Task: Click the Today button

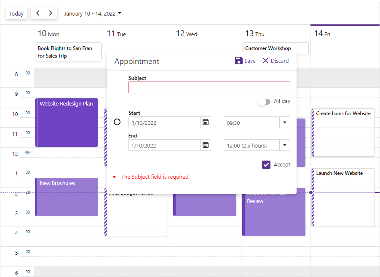Action: point(16,13)
